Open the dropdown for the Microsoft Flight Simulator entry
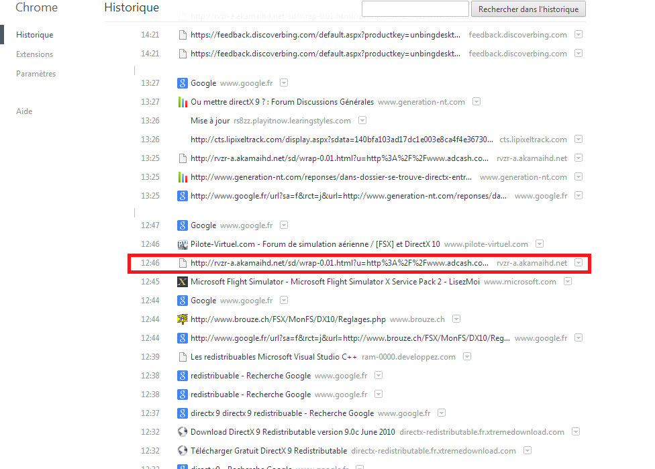 click(567, 282)
